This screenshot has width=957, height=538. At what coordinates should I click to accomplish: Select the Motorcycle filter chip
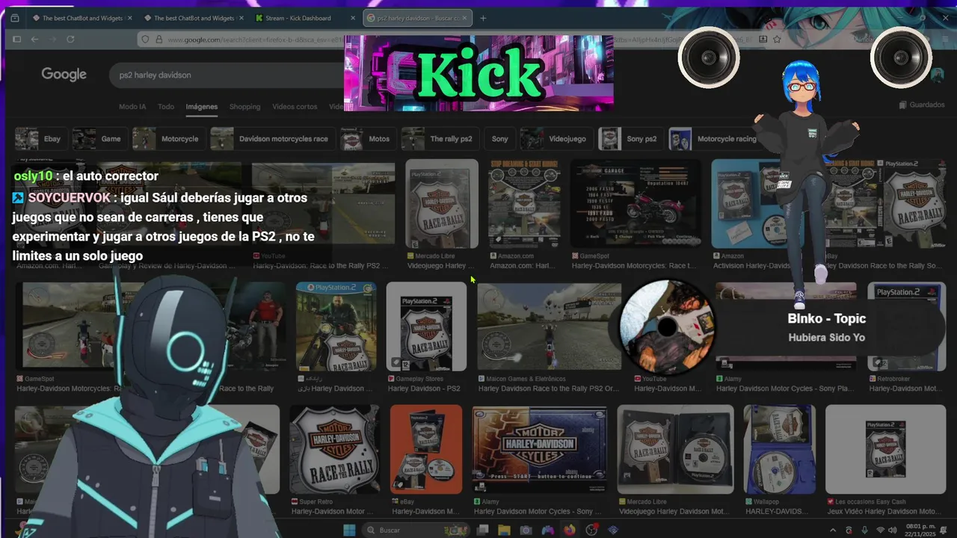(x=168, y=139)
